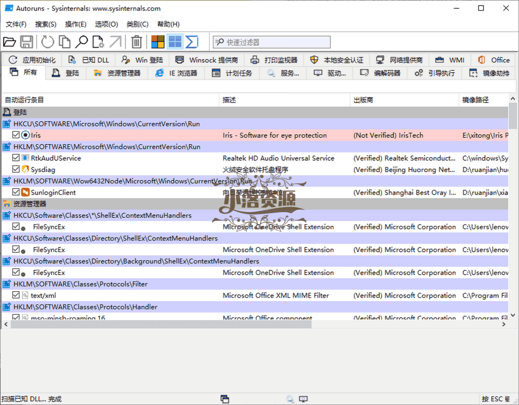Switch to the 资源管理器 tab
519x405 pixels.
[x=117, y=73]
